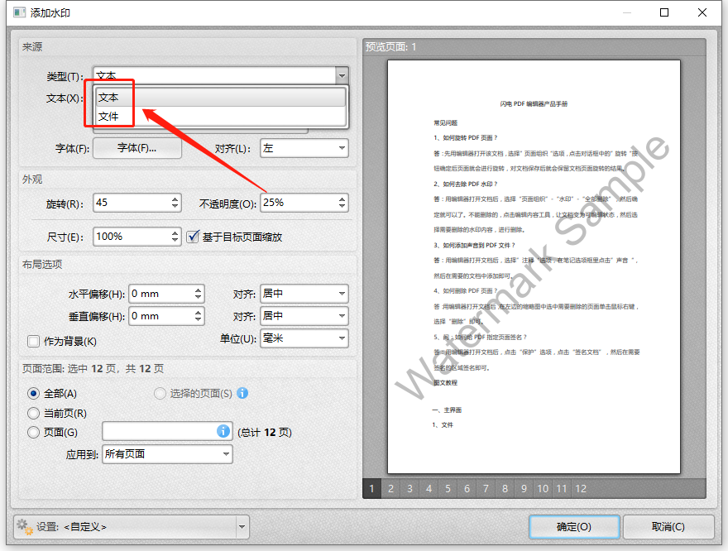Confirm with the 确定(O) button
Viewport: 728px width, 551px height.
point(574,527)
